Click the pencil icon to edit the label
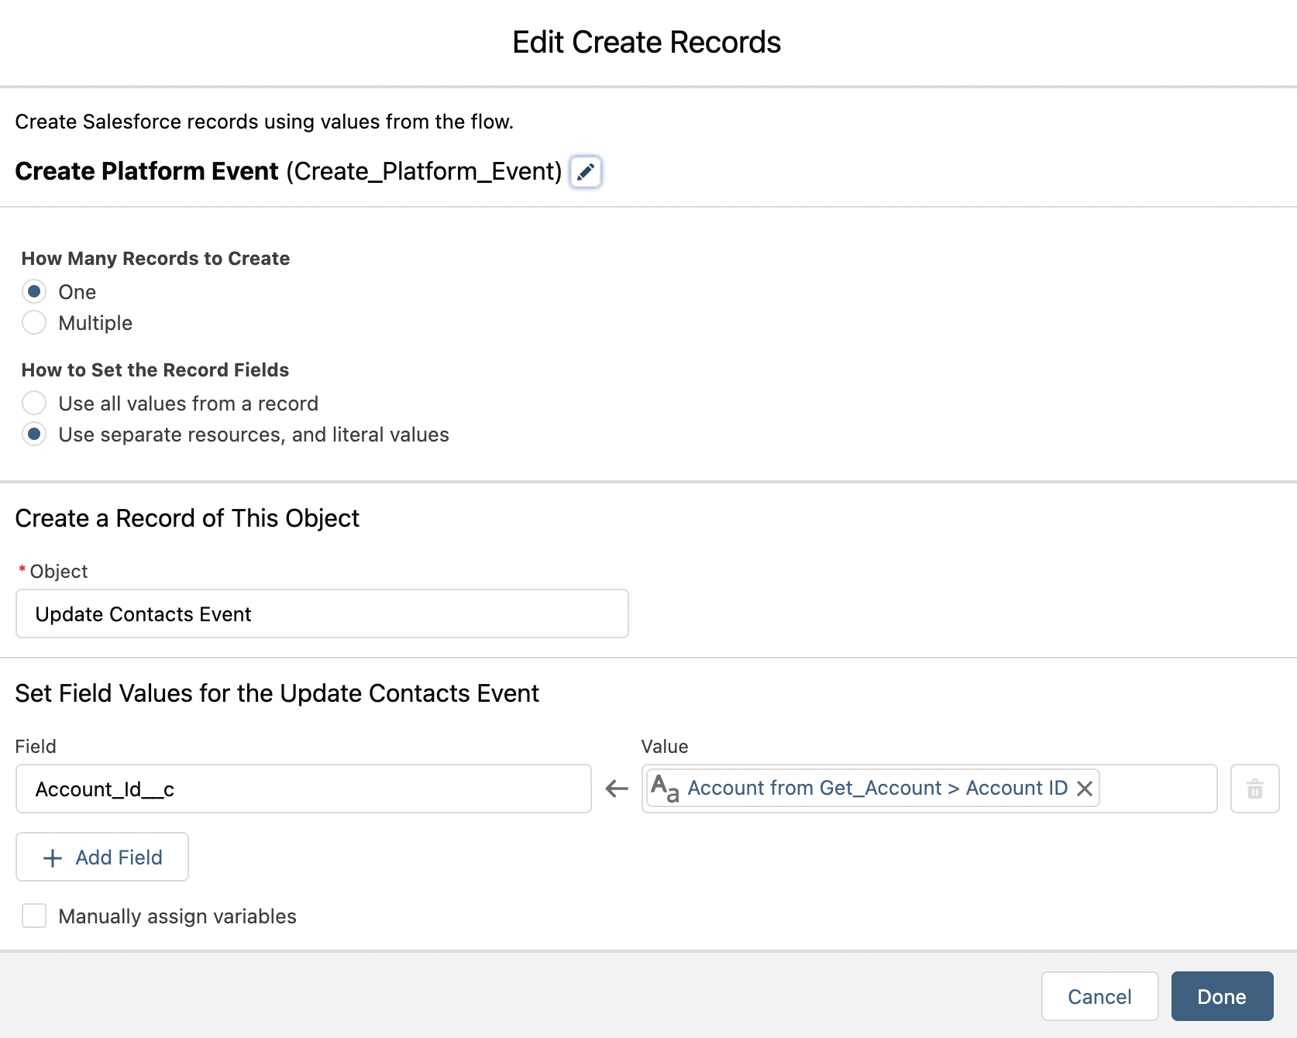 (x=586, y=172)
